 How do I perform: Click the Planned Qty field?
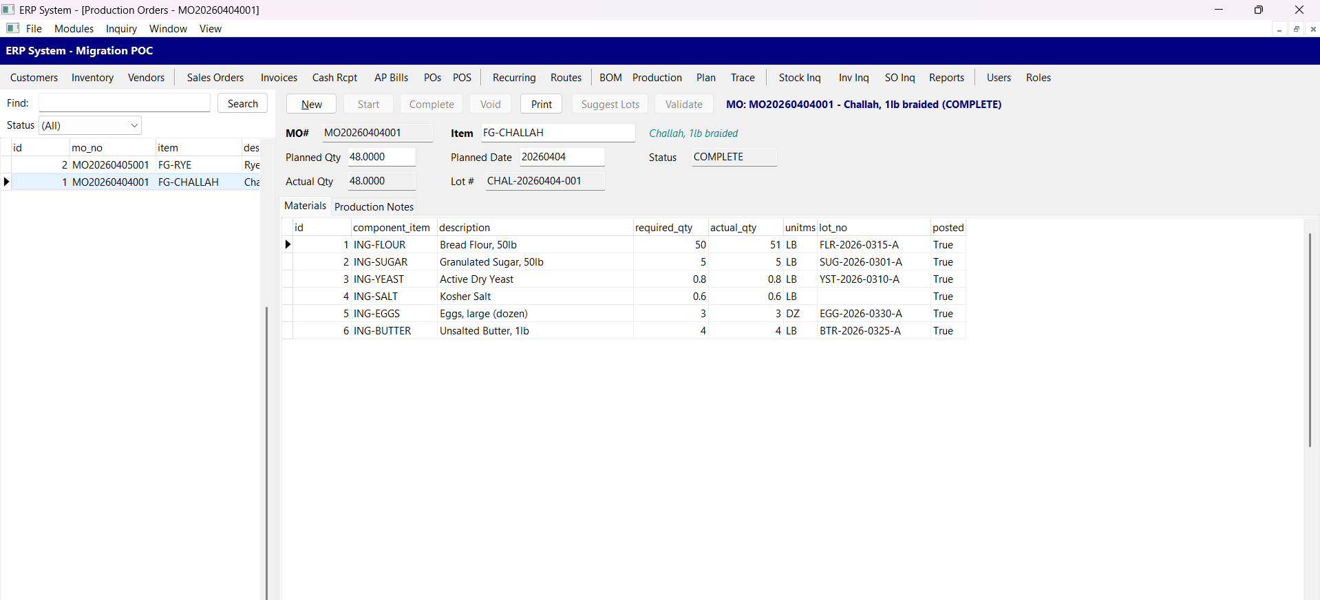381,157
